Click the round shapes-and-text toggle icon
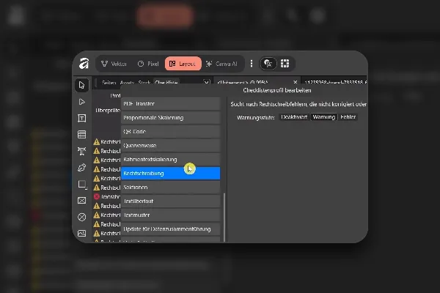 pyautogui.click(x=268, y=64)
